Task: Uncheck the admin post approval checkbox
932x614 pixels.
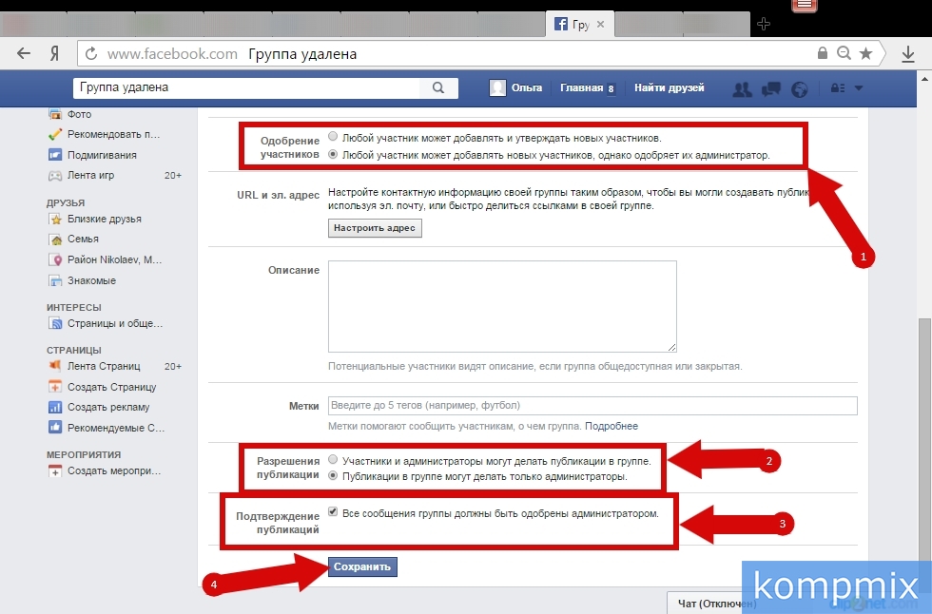Action: coord(333,512)
